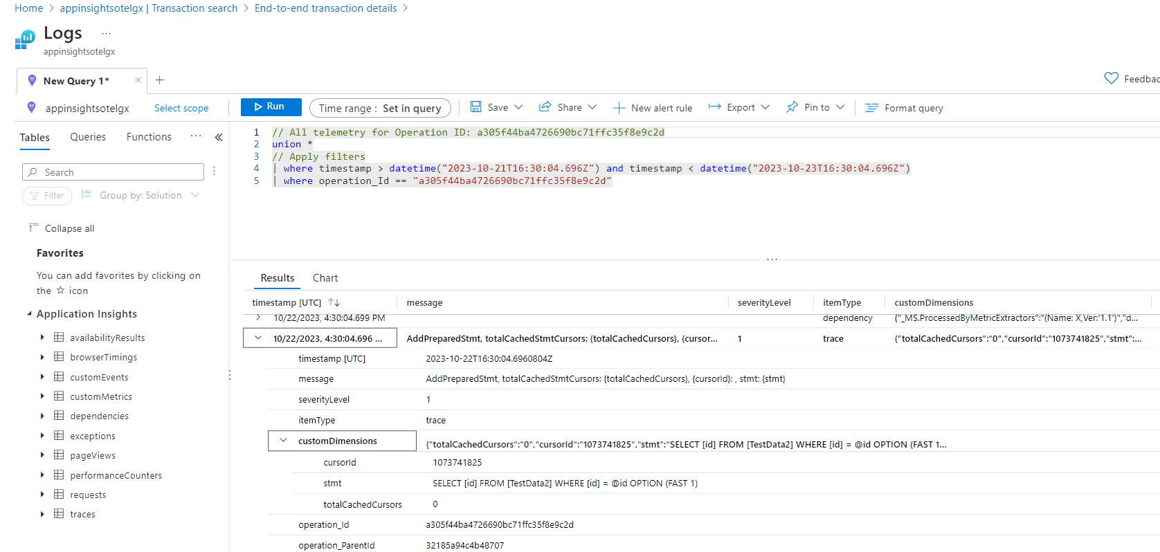
Task: Open search options vertical dots
Action: (215, 172)
